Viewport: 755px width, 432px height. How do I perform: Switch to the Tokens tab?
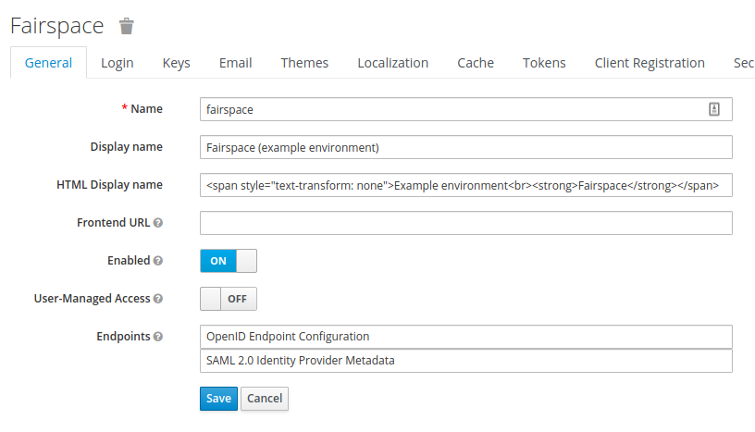click(544, 63)
